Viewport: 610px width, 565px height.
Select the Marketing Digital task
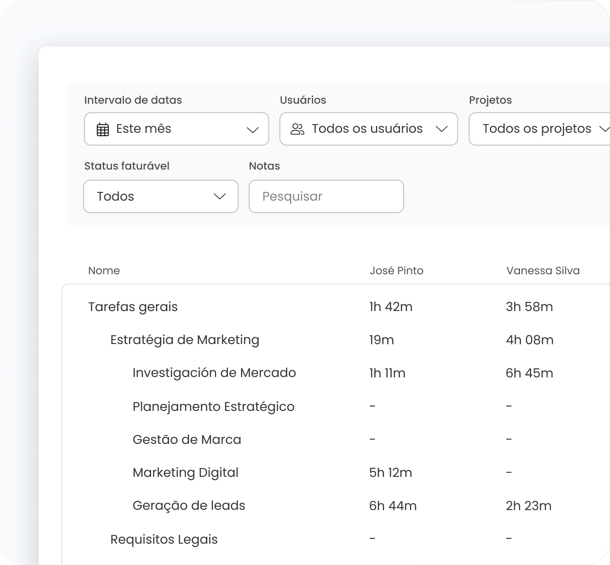(185, 472)
